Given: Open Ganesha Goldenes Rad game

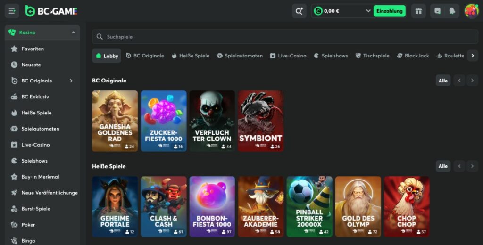Looking at the screenshot, I should [115, 121].
